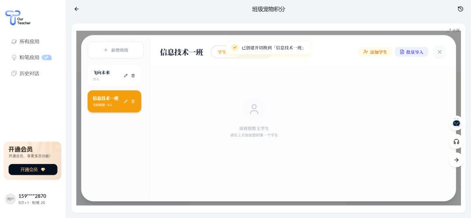Image resolution: width=471 pixels, height=218 pixels.
Task: Click the phone number 159****2870
Action: (32, 196)
